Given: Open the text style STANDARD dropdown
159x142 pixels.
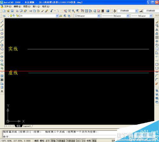Looking at the screenshot, I should pyautogui.click(x=128, y=11).
